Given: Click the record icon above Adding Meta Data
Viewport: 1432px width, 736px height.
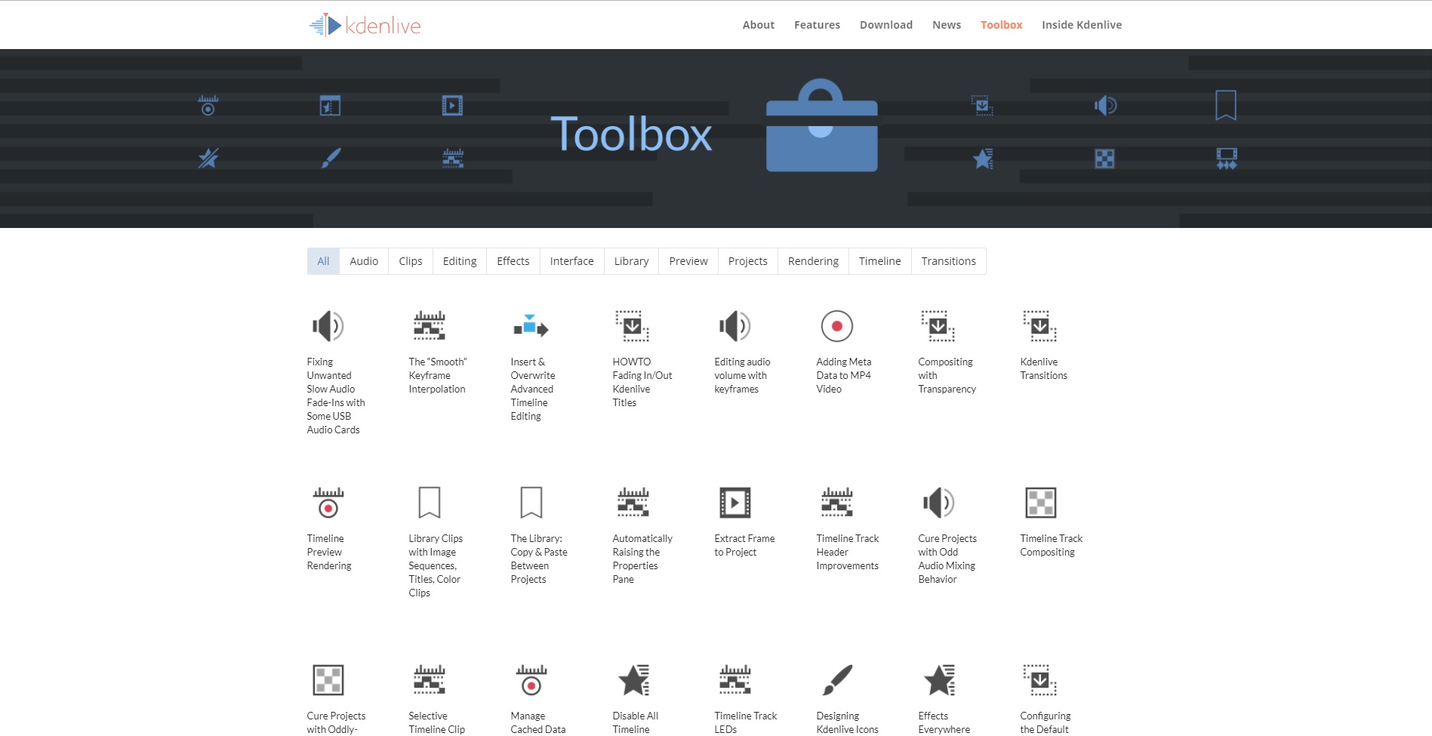Looking at the screenshot, I should tap(837, 326).
